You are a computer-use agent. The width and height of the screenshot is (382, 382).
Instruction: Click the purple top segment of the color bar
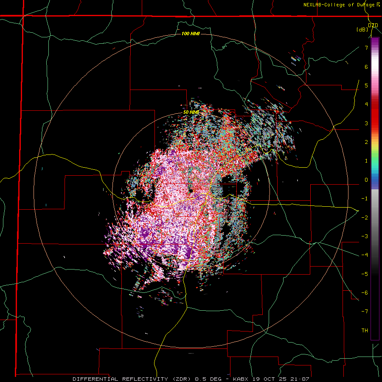pyautogui.click(x=375, y=42)
